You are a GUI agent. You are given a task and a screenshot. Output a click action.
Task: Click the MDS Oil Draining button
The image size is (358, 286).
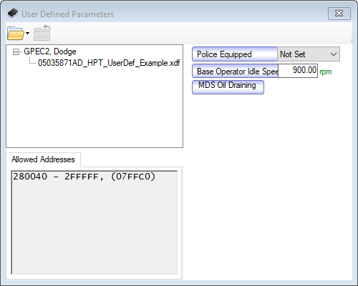pyautogui.click(x=228, y=87)
